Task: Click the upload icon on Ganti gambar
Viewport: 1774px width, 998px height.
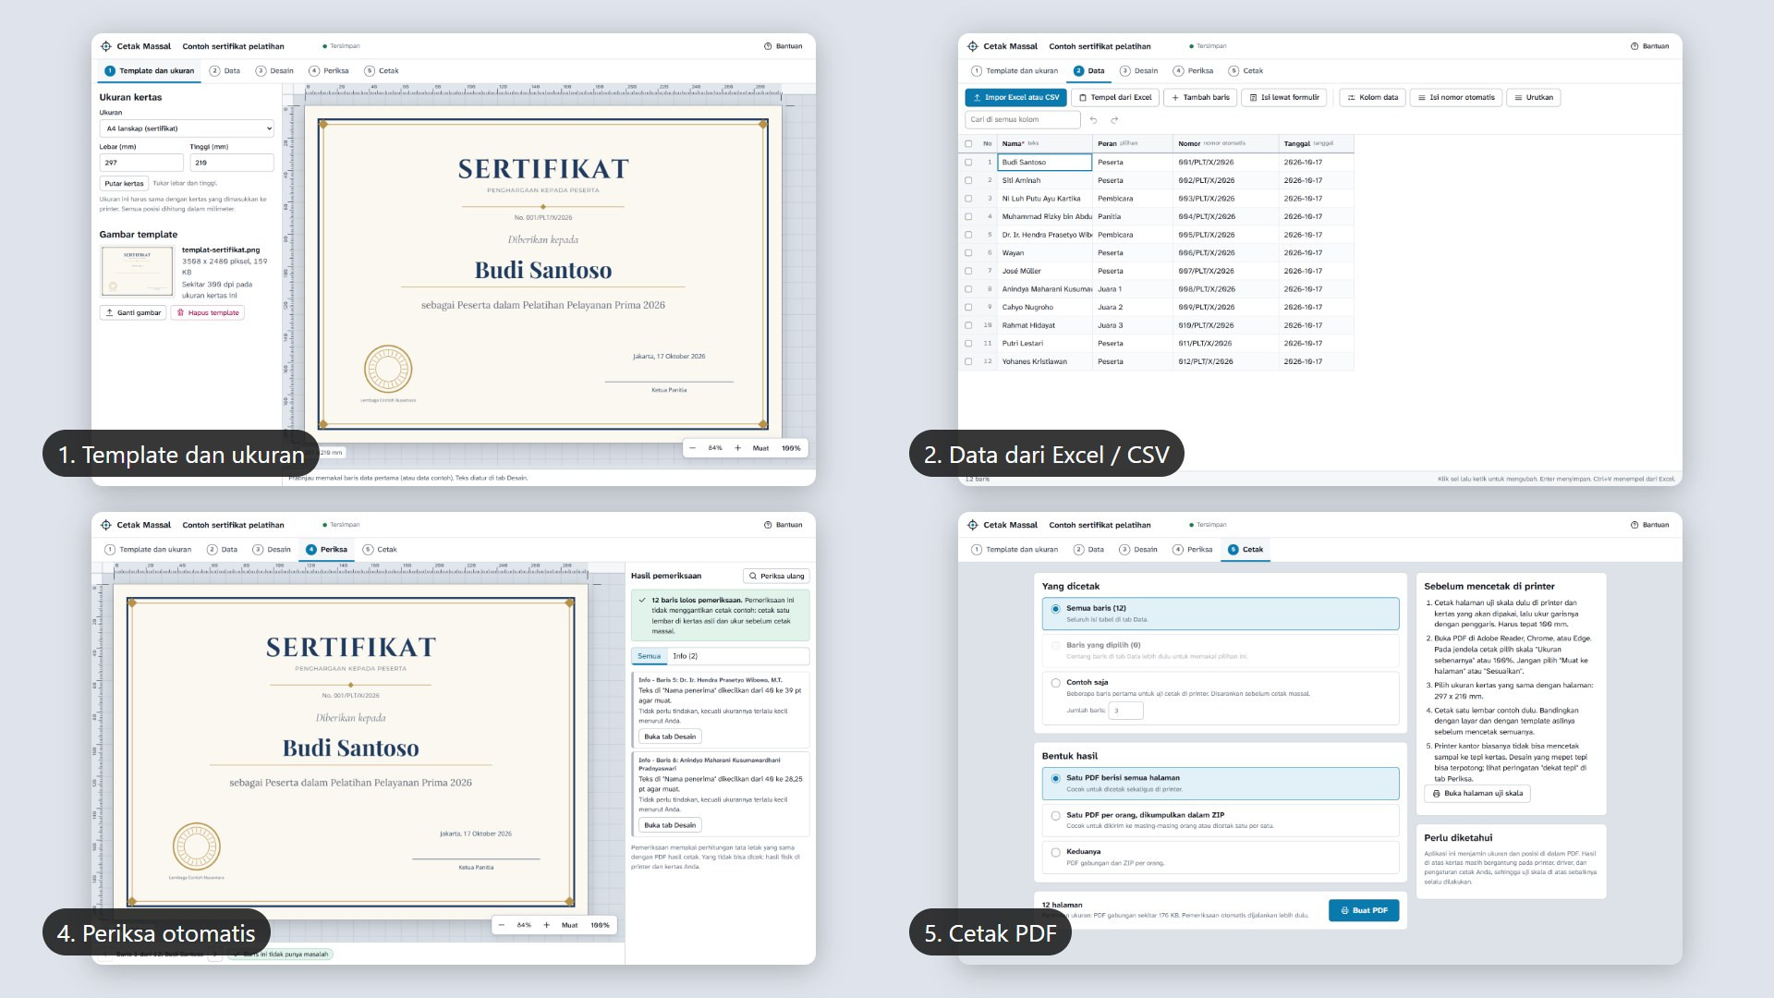Action: (110, 312)
